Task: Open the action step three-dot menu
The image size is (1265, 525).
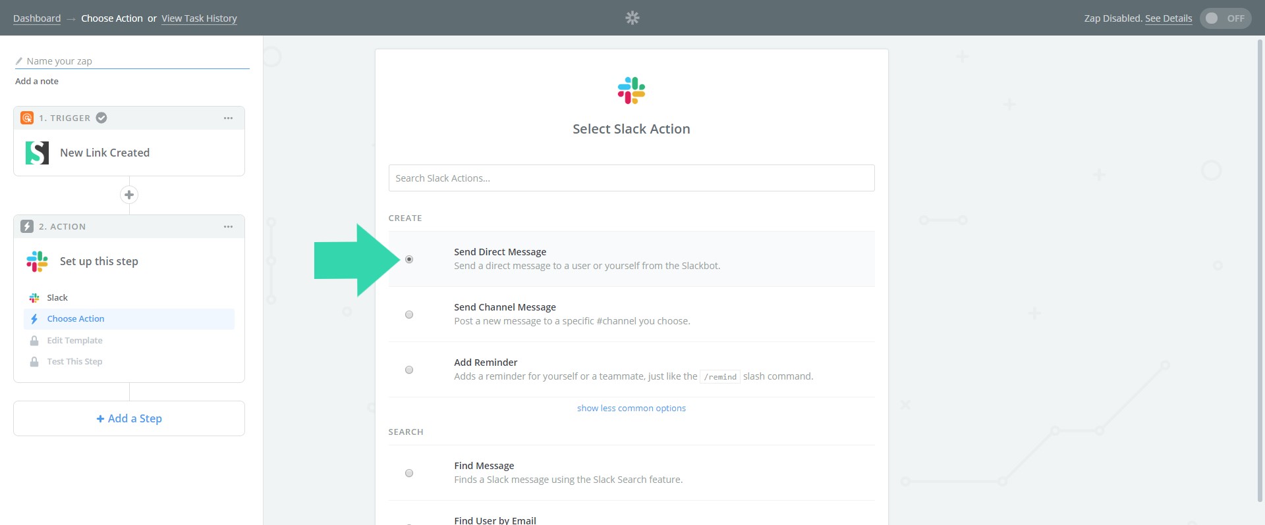Action: [228, 226]
